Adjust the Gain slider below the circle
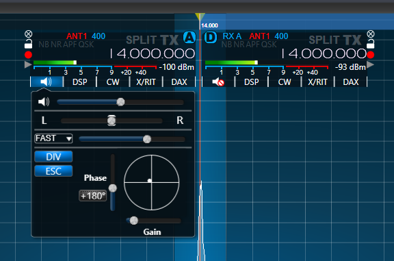 click(153, 221)
